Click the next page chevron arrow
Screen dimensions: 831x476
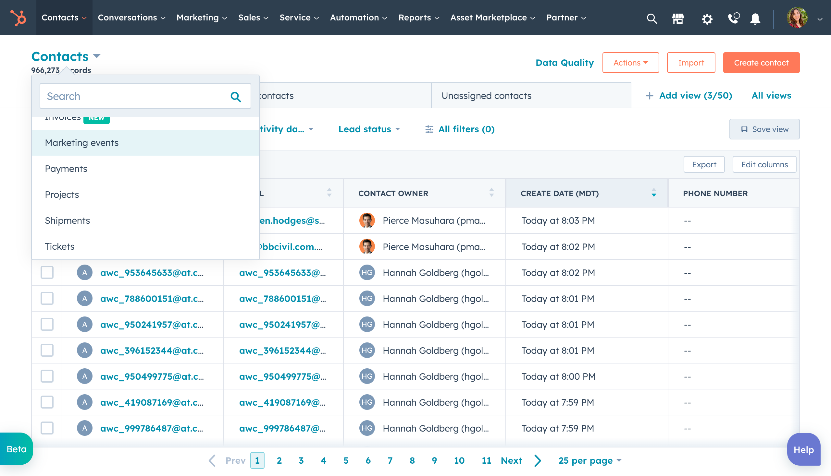(x=538, y=460)
